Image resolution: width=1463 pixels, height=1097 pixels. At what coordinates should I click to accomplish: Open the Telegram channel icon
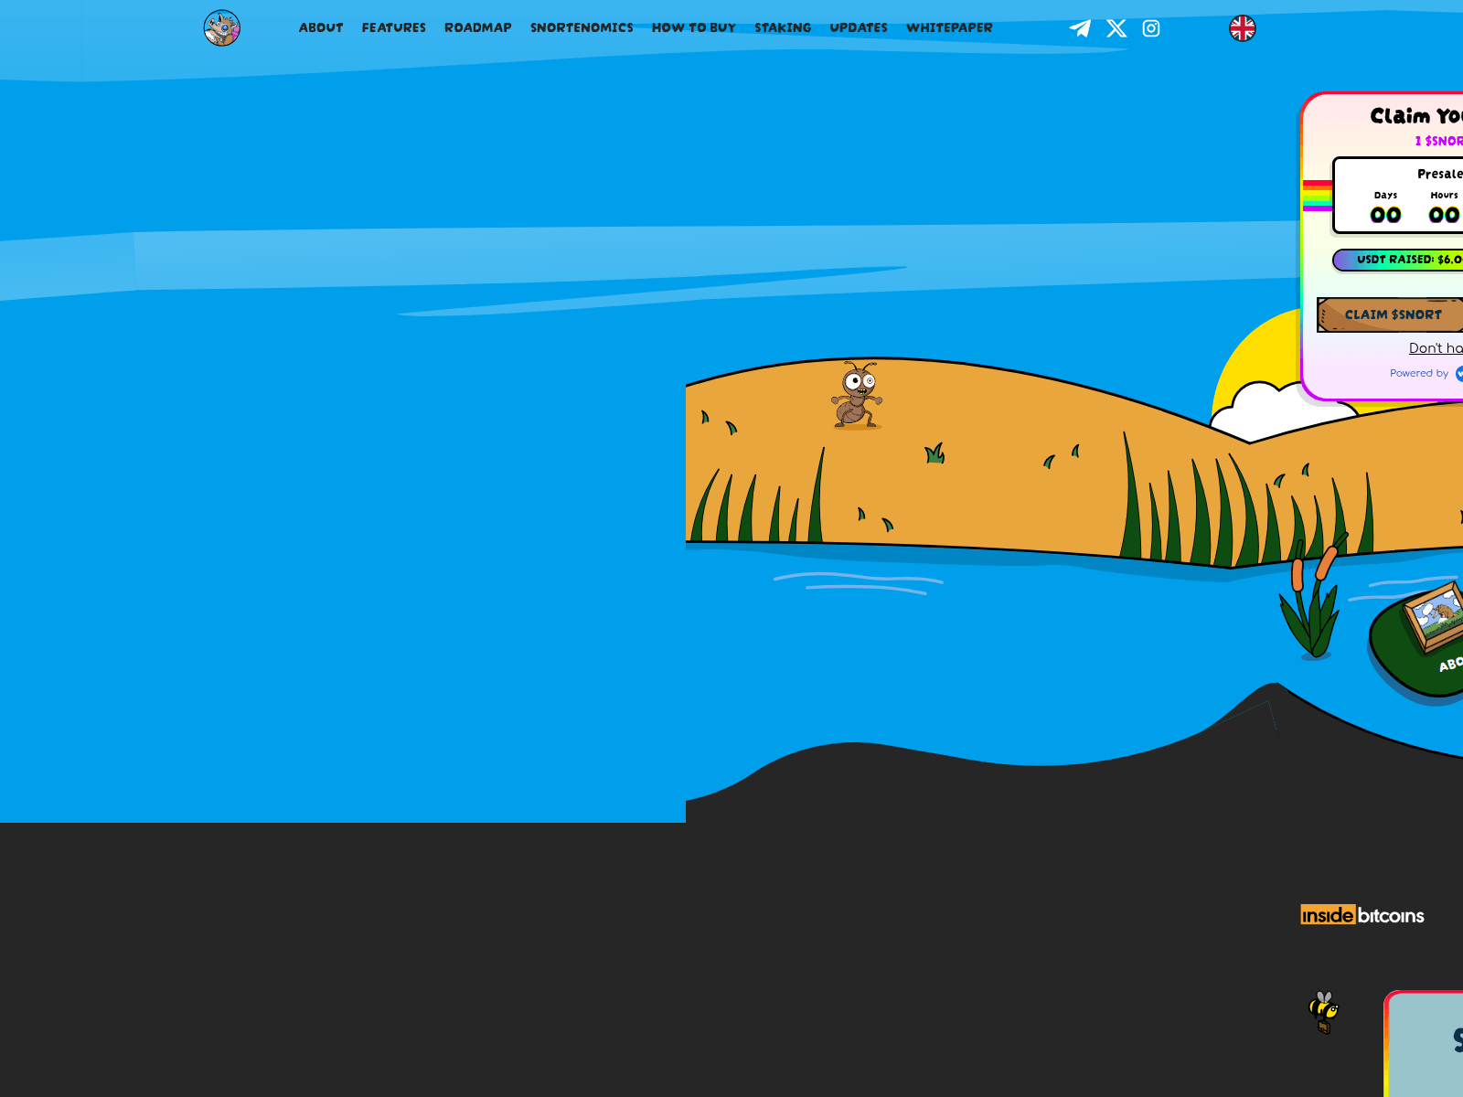pyautogui.click(x=1080, y=28)
